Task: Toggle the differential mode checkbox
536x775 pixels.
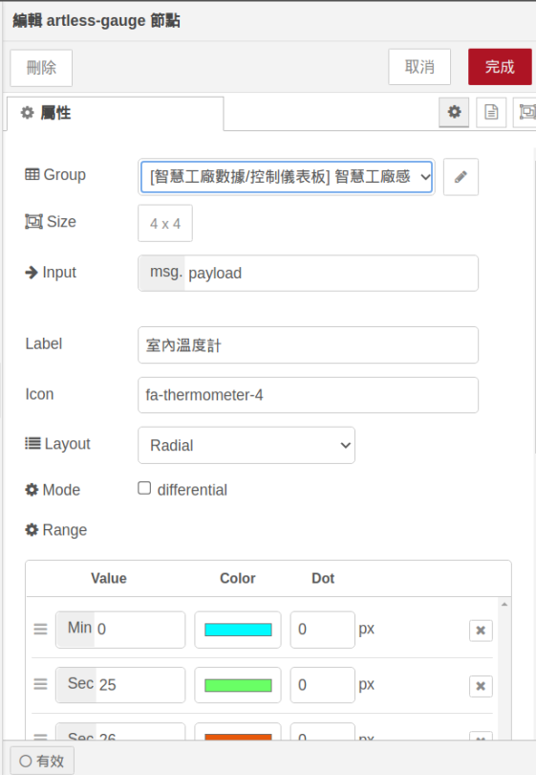Action: [x=144, y=488]
